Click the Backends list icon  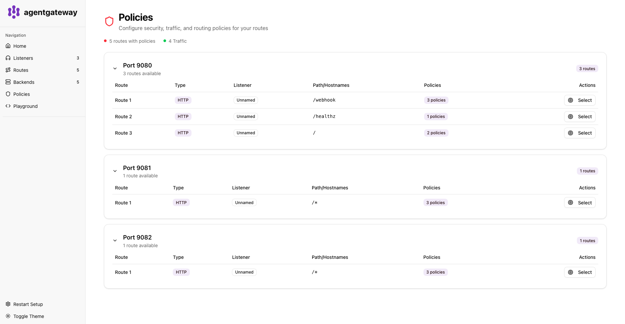tap(8, 82)
